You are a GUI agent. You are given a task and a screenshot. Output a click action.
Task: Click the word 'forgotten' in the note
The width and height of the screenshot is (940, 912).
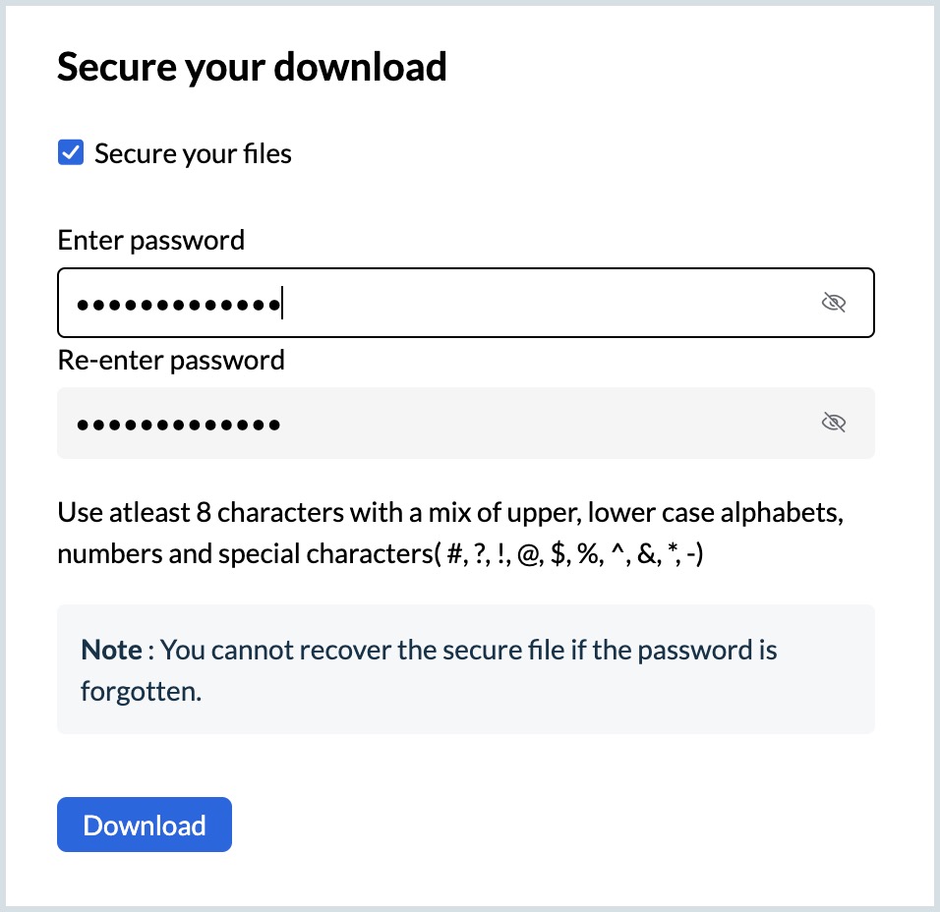click(141, 691)
